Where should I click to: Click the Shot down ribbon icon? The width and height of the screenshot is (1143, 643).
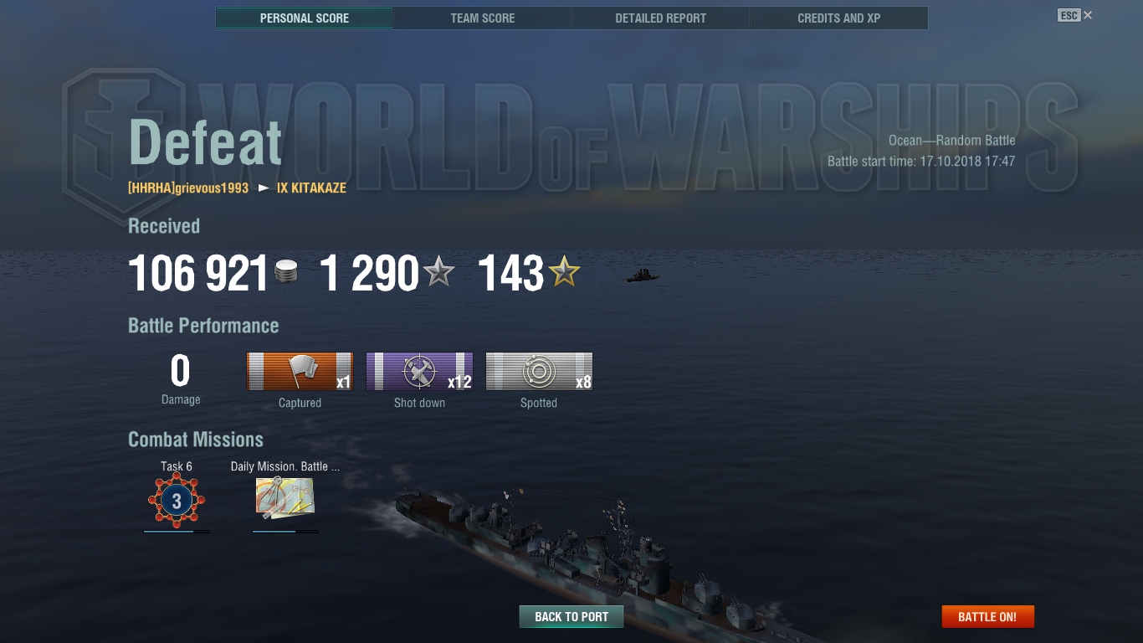[419, 371]
